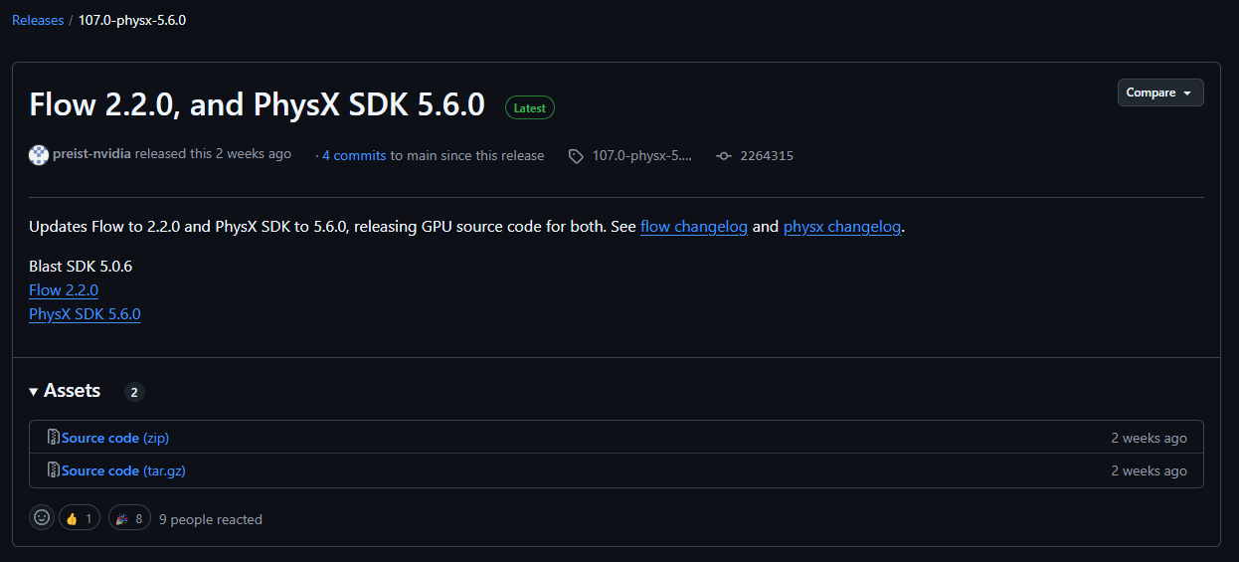Click the tag icon beside 107.0-physx-5

pos(576,156)
